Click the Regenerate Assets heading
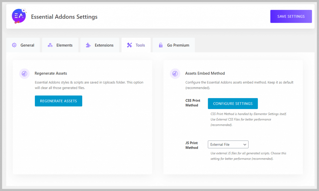This screenshot has height=191, width=319. click(51, 73)
